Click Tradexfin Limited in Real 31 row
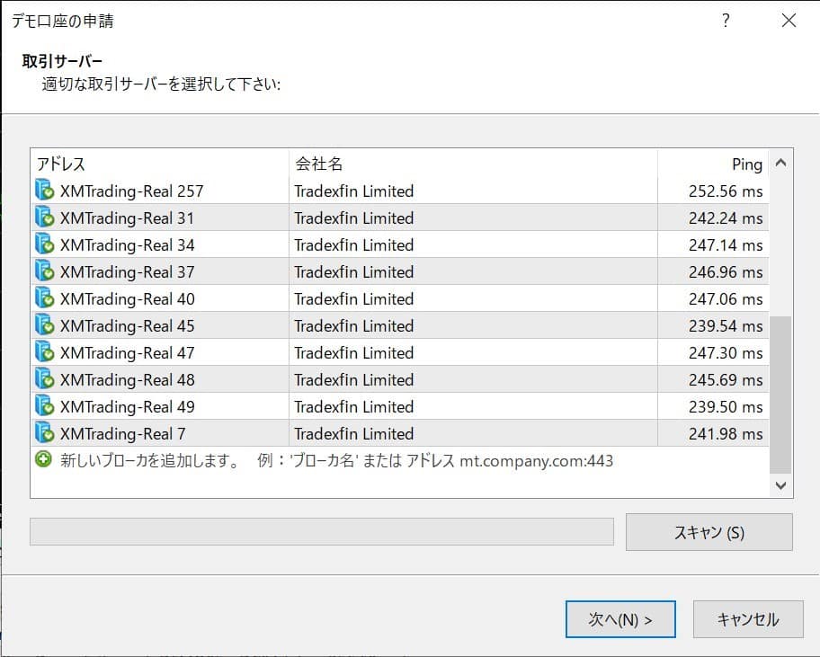This screenshot has width=820, height=657. point(354,218)
